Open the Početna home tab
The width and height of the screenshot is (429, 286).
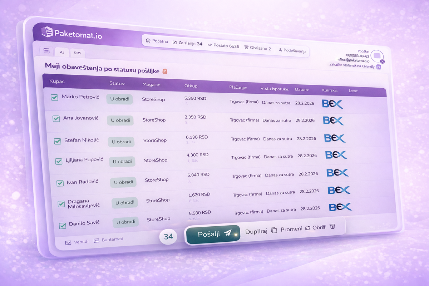coord(157,41)
